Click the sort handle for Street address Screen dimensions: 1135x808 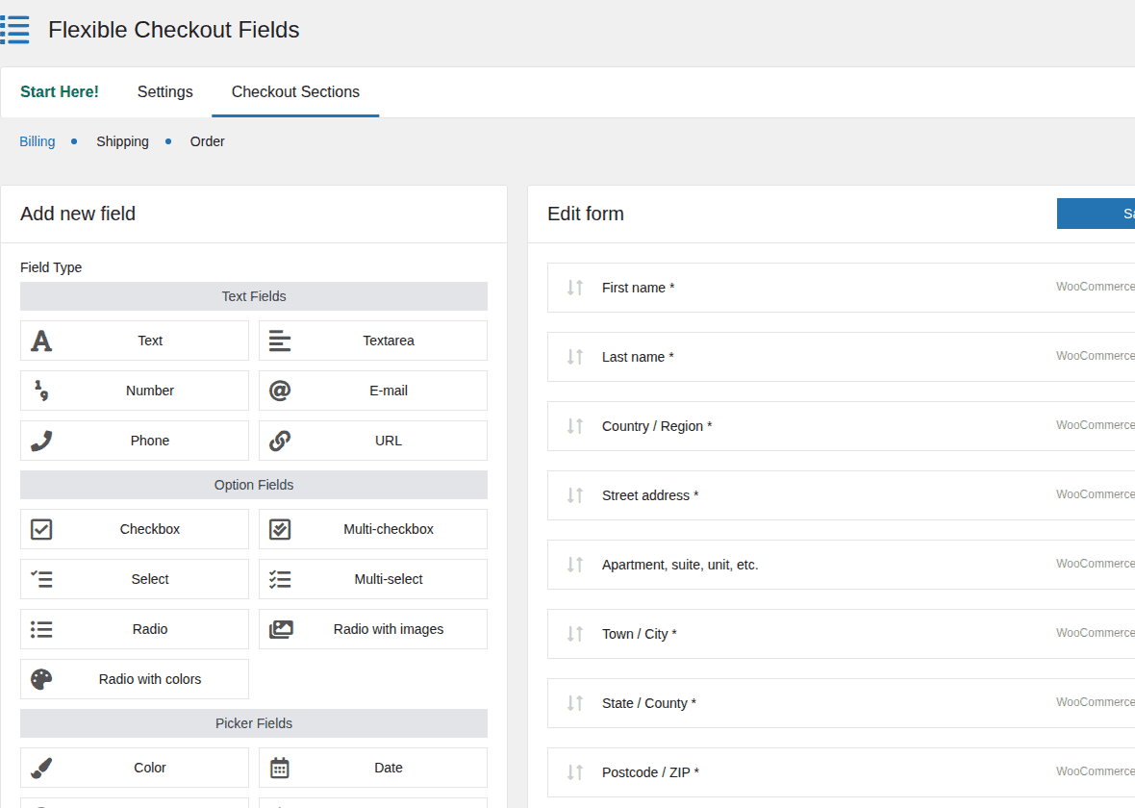[x=575, y=495]
